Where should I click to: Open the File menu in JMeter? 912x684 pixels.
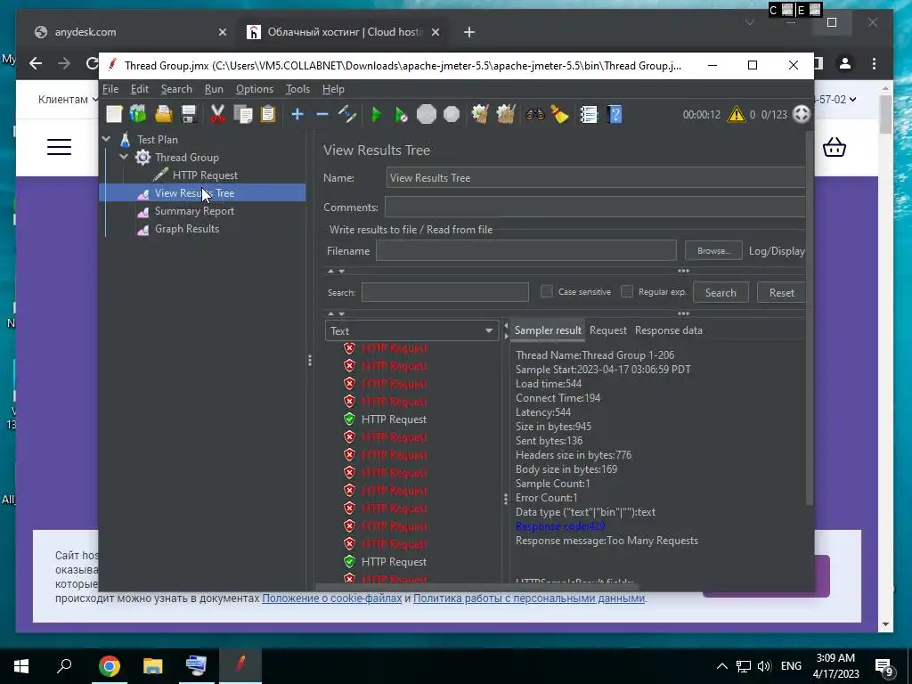coord(110,89)
